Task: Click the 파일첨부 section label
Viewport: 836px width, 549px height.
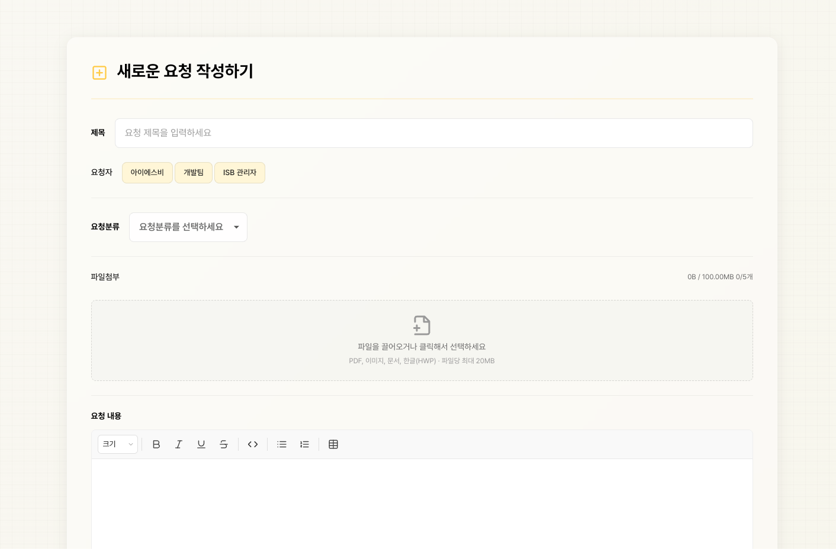Action: click(105, 277)
